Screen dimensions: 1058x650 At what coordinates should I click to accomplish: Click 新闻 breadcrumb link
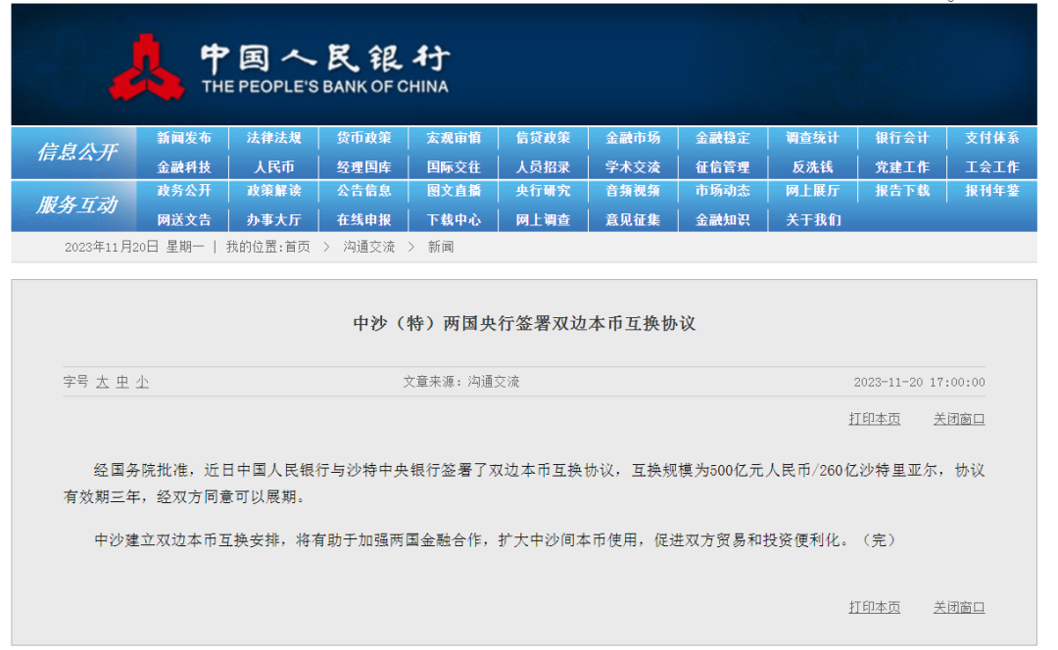tap(441, 247)
